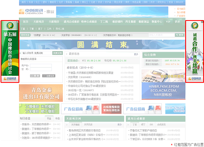Click 加入收藏 link
Viewport: 204px width, 147px height.
pyautogui.click(x=181, y=12)
